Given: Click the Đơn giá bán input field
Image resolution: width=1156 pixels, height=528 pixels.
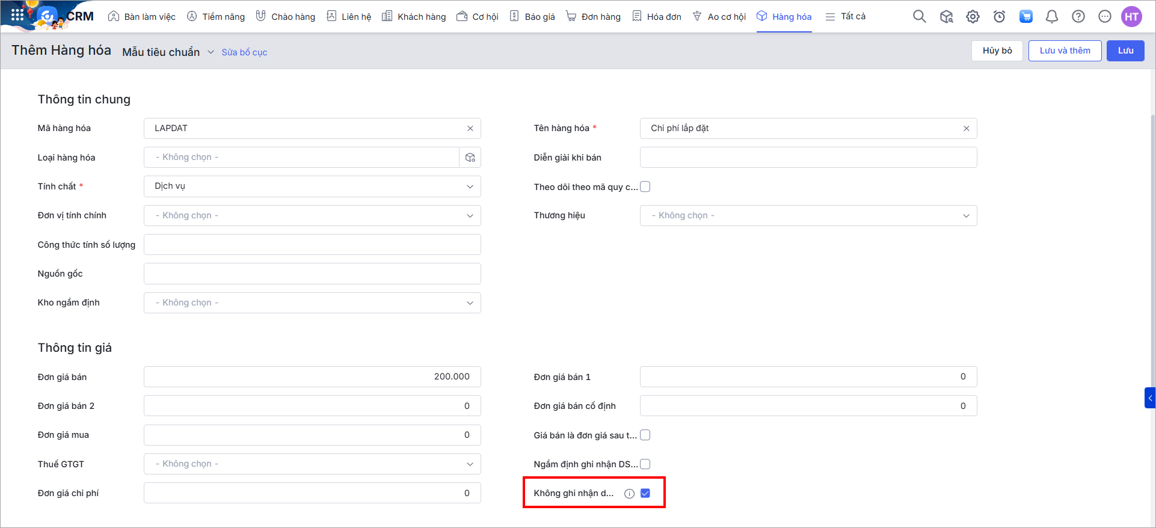Looking at the screenshot, I should point(312,377).
